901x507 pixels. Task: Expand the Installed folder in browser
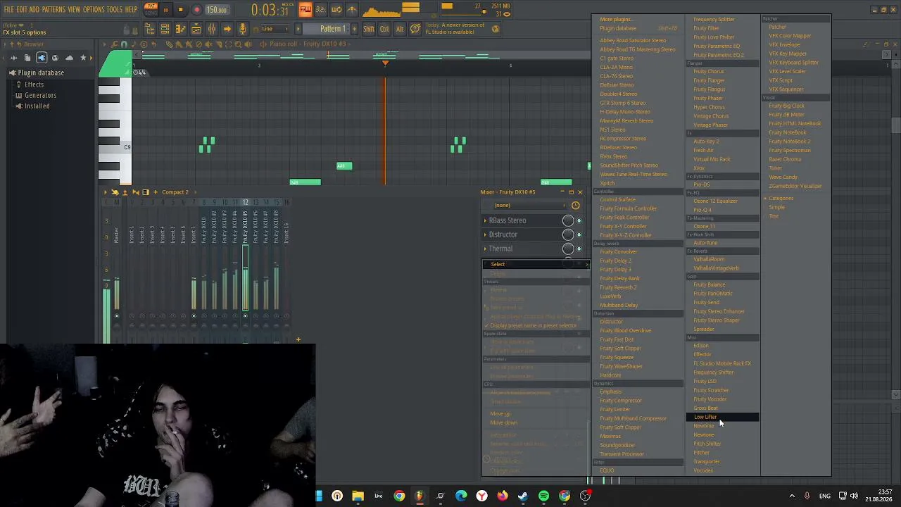(x=37, y=106)
